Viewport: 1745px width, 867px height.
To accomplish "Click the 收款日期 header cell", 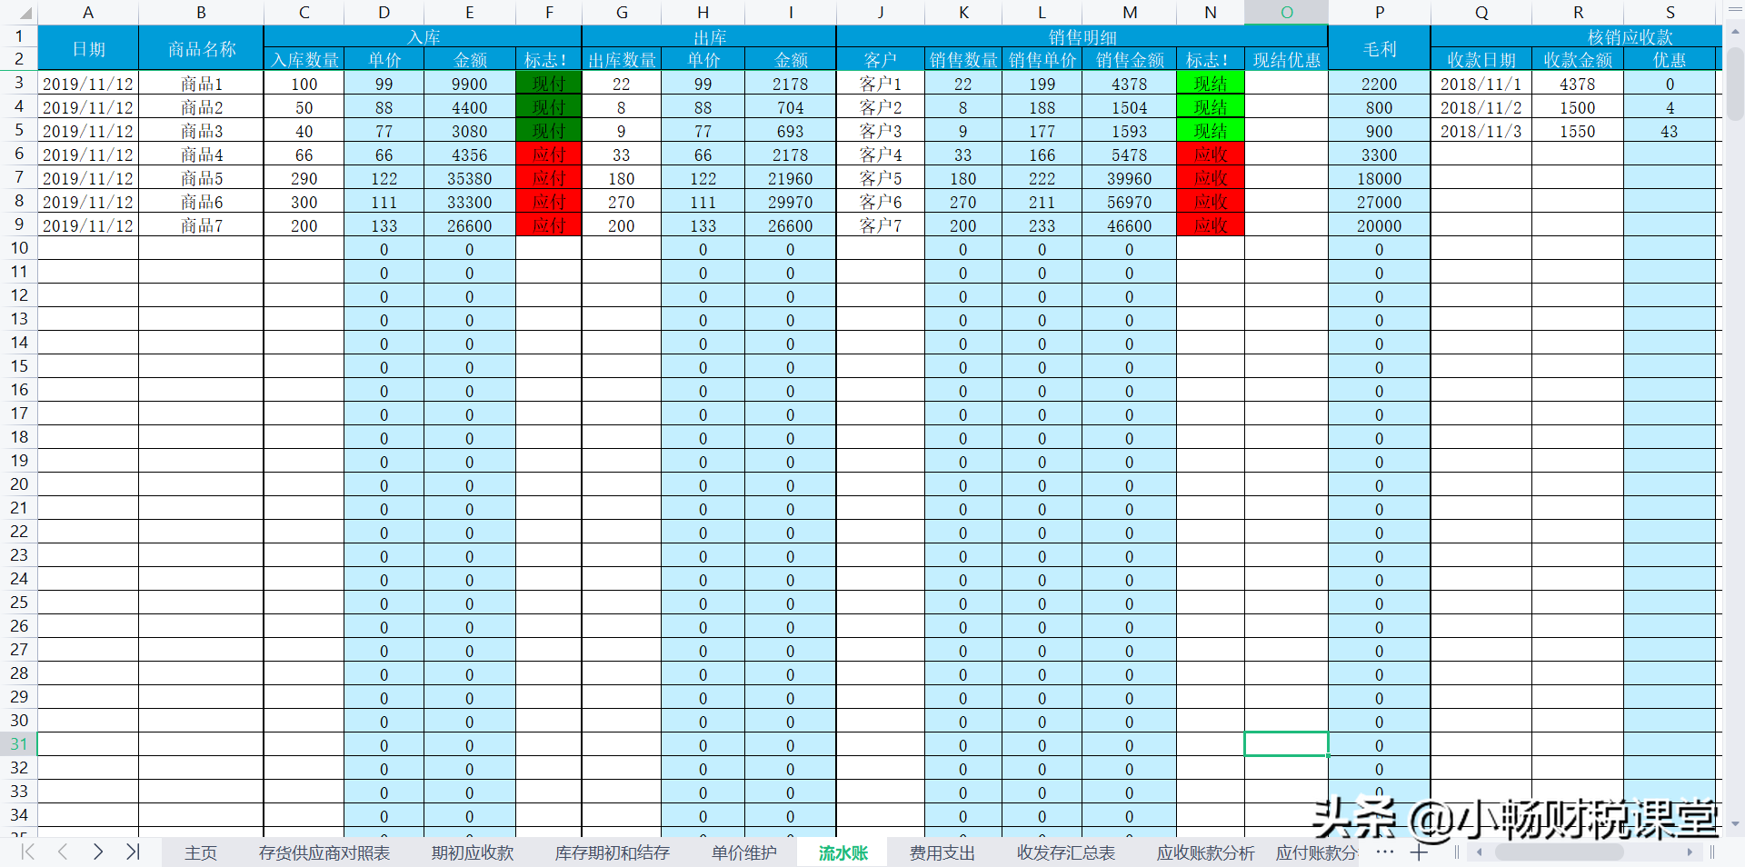I will point(1481,60).
